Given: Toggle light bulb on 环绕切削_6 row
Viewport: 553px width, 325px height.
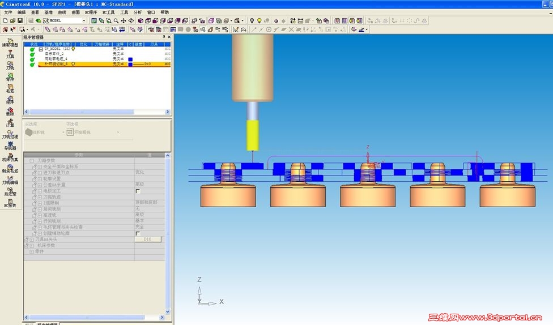Looking at the screenshot, I should pyautogui.click(x=73, y=64).
